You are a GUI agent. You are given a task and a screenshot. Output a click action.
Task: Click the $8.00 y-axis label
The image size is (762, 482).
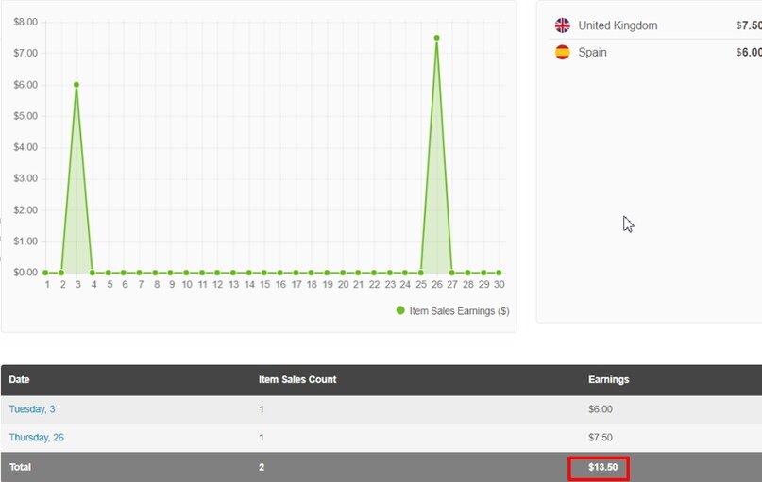25,22
